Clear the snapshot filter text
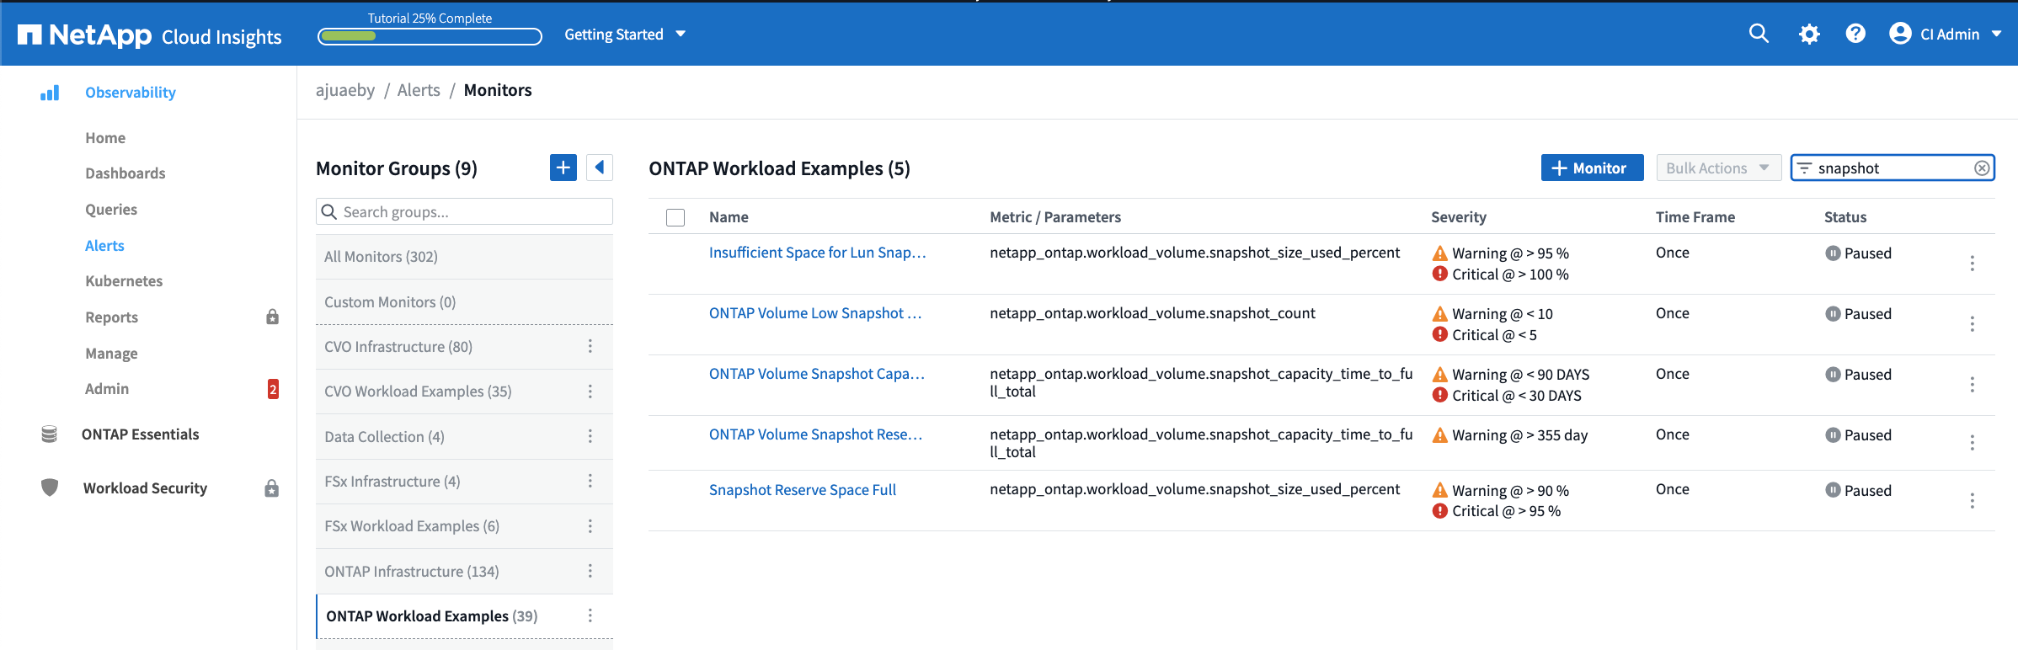2018x650 pixels. [x=1982, y=168]
